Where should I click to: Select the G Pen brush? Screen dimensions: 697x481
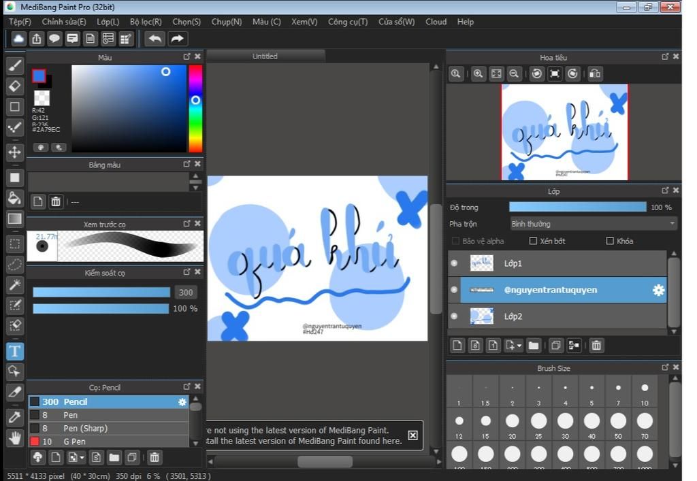pos(109,442)
